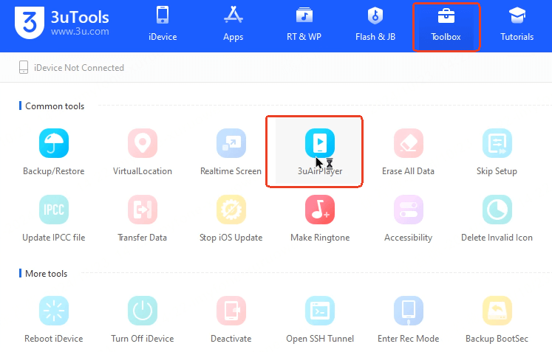Open the Transfer Data tool
The height and width of the screenshot is (352, 552).
tap(143, 210)
